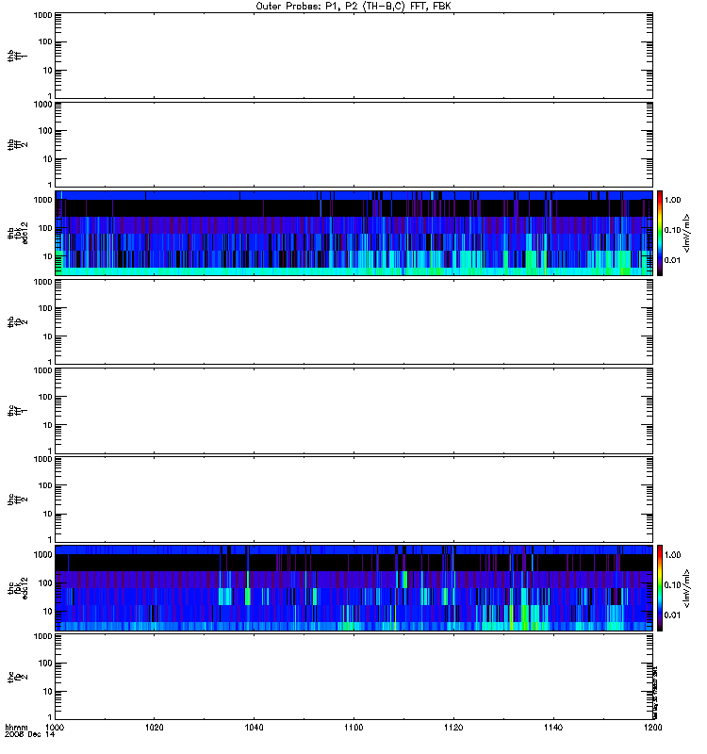Click the 1040 time label on the x-axis
The image size is (707, 754).
tap(254, 728)
